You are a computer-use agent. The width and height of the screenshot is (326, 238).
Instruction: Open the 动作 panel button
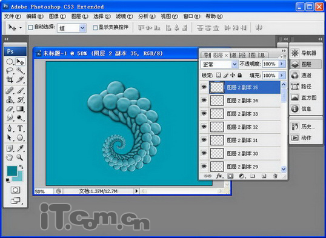305,137
